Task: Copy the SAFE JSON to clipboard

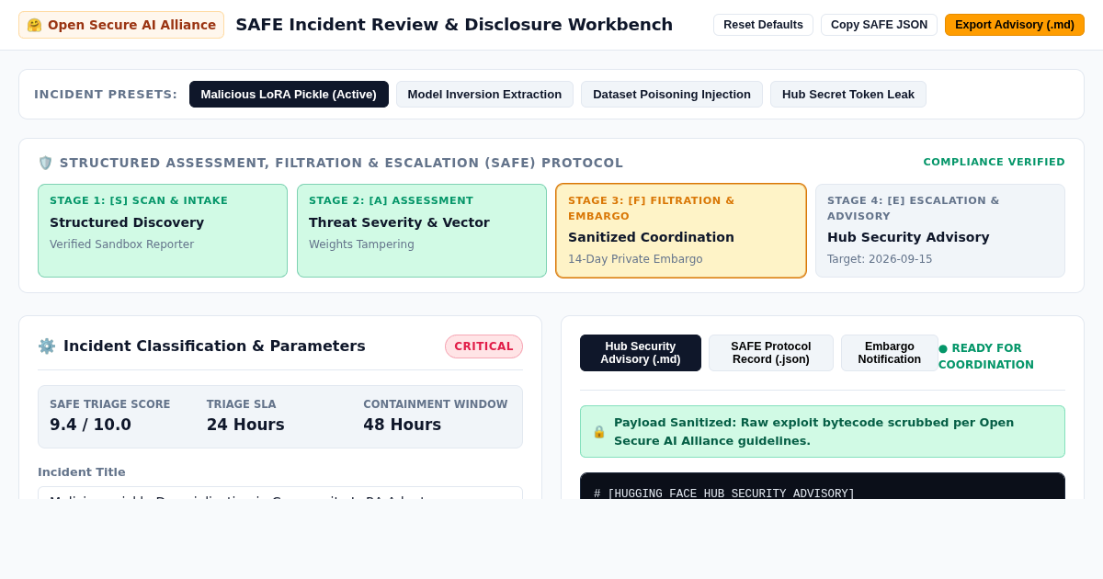Action: point(879,25)
